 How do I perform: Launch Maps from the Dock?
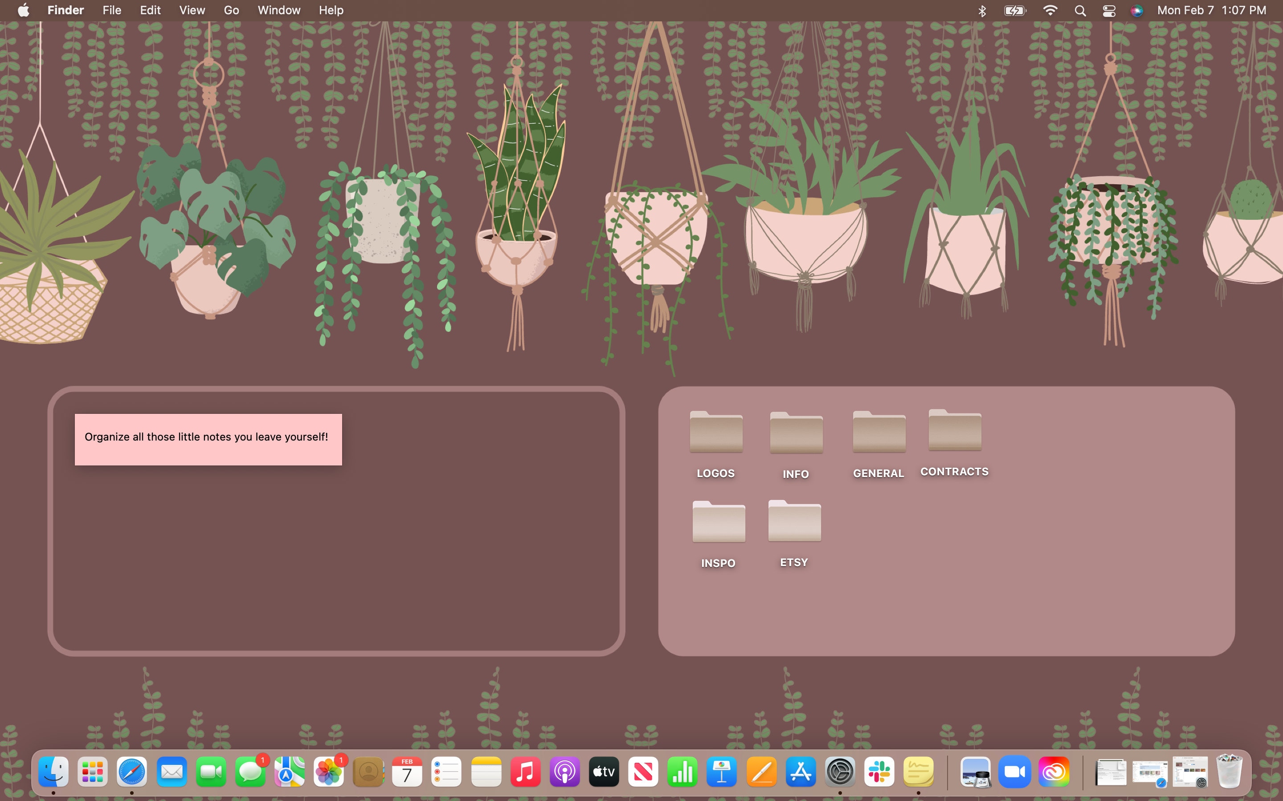[289, 772]
